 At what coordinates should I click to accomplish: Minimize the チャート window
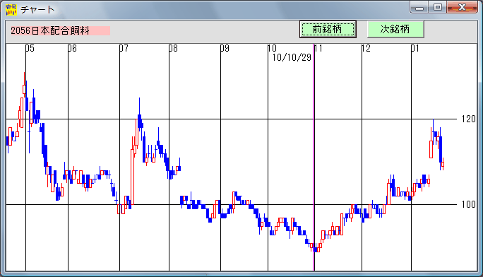pyautogui.click(x=419, y=7)
